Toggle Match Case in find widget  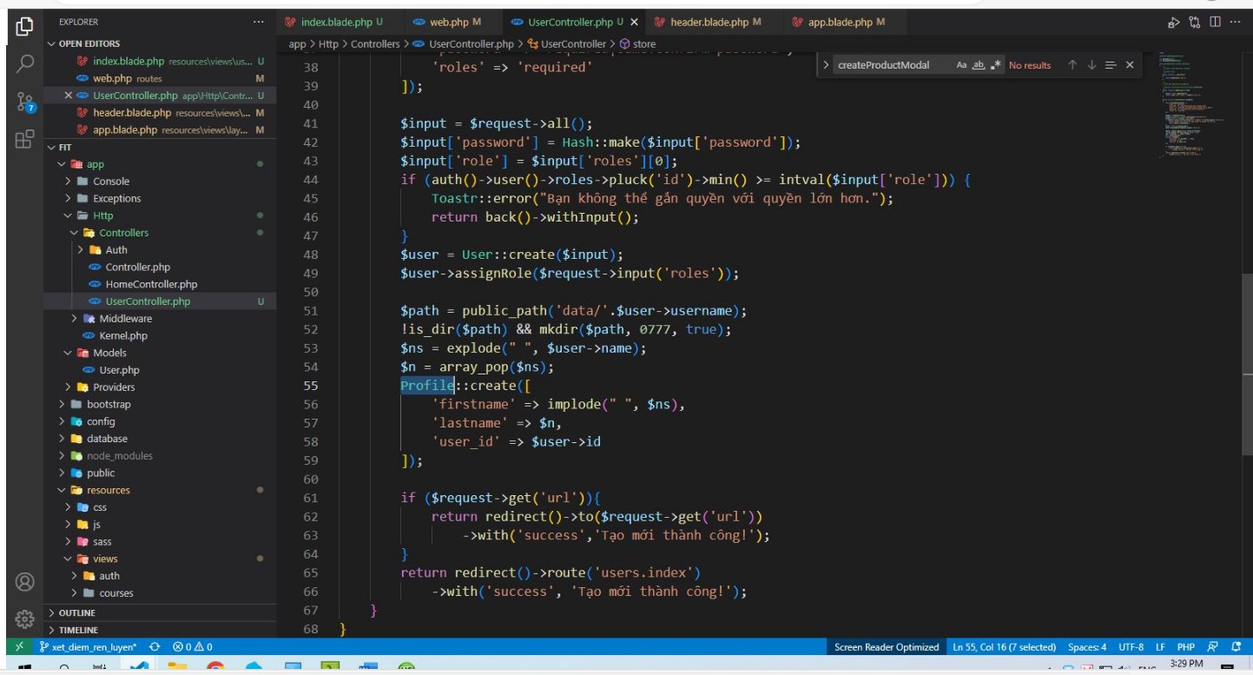click(x=961, y=65)
